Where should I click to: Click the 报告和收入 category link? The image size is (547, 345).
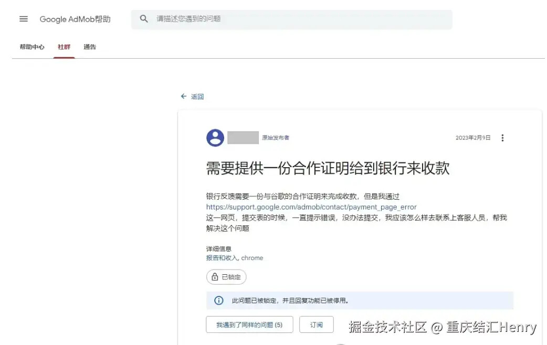(x=222, y=258)
